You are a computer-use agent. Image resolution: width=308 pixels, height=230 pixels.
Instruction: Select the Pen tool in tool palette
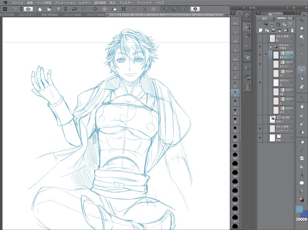tap(302, 70)
